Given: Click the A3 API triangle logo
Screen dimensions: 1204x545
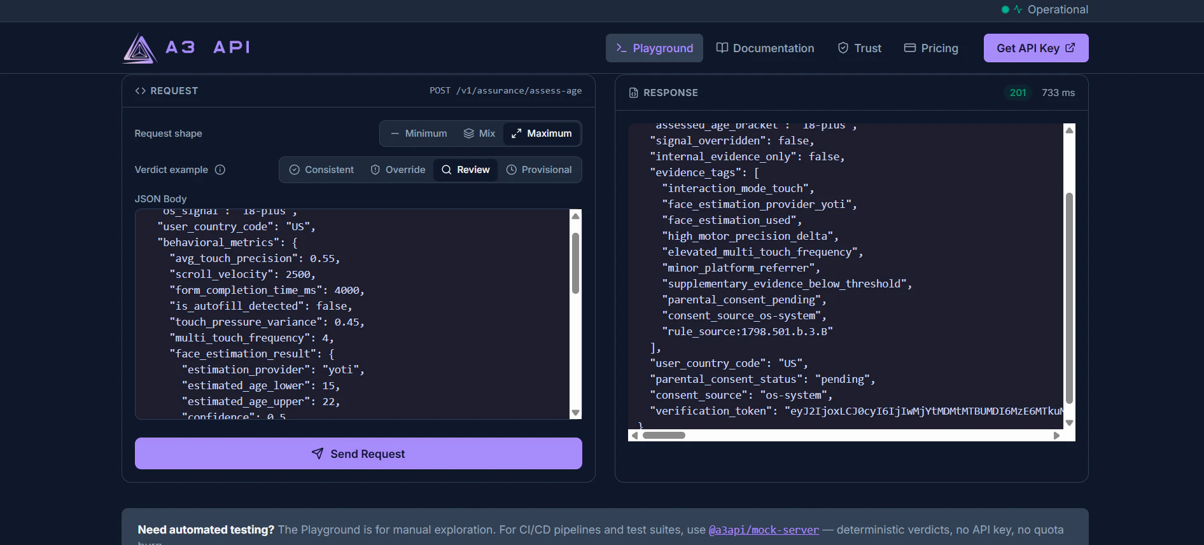Looking at the screenshot, I should [x=140, y=48].
